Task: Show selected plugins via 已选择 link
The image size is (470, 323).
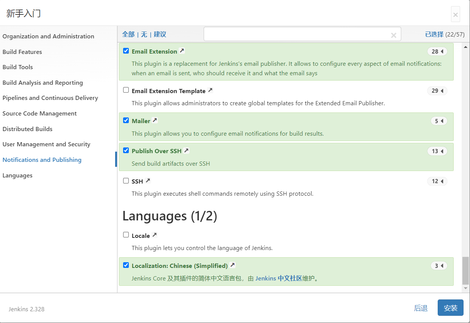Action: click(x=434, y=34)
